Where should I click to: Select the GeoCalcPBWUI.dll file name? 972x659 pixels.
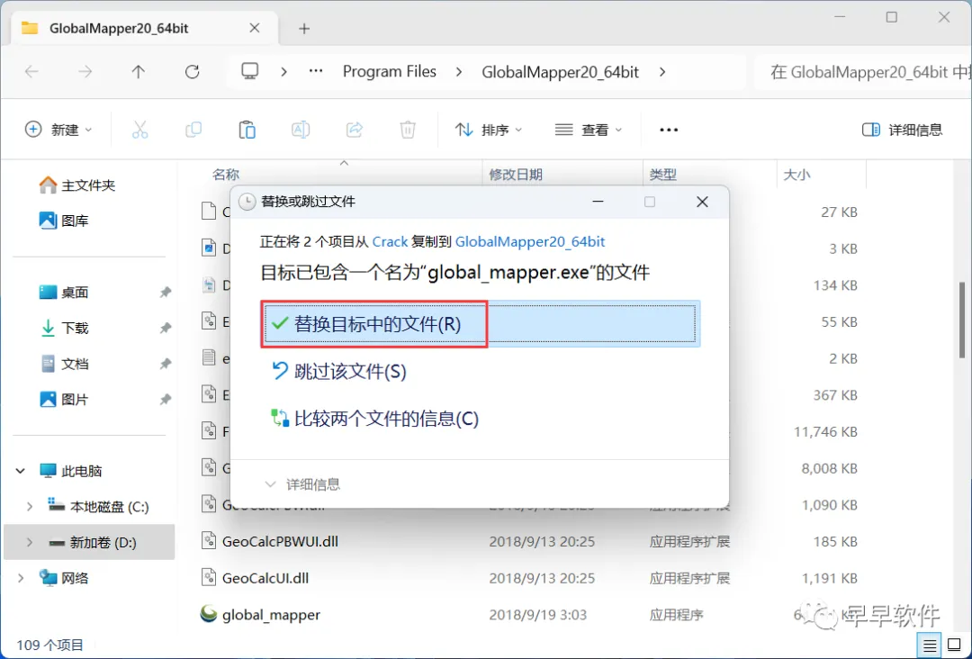pos(280,541)
